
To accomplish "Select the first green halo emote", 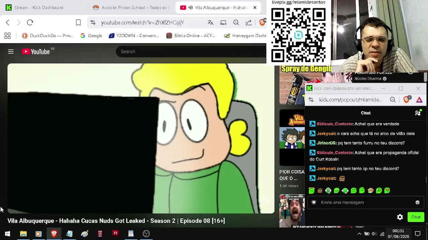I will click(312, 190).
